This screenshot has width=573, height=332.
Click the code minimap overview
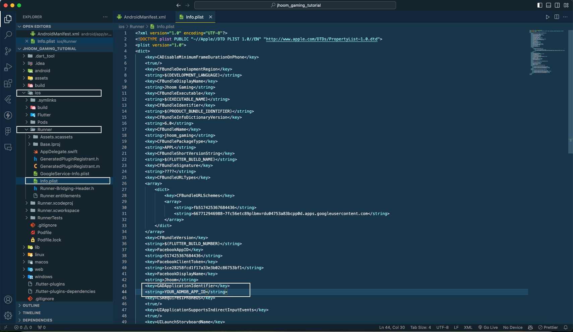[548, 52]
